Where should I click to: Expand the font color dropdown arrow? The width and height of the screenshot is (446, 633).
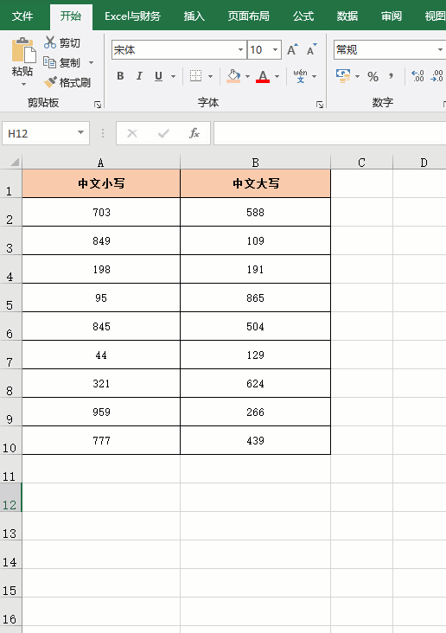click(277, 76)
